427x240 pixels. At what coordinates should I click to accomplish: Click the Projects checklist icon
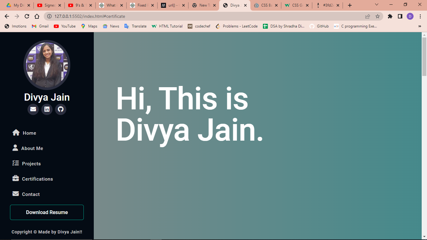pos(16,163)
